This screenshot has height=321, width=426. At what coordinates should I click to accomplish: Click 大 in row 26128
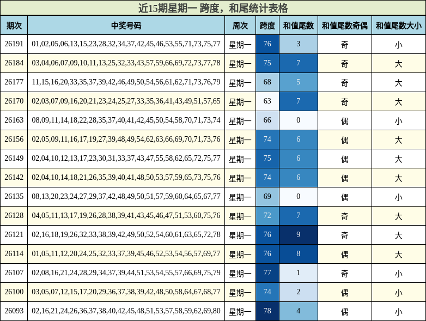pos(399,216)
